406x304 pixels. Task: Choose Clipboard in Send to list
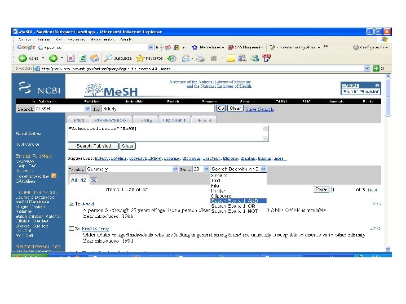[239, 196]
